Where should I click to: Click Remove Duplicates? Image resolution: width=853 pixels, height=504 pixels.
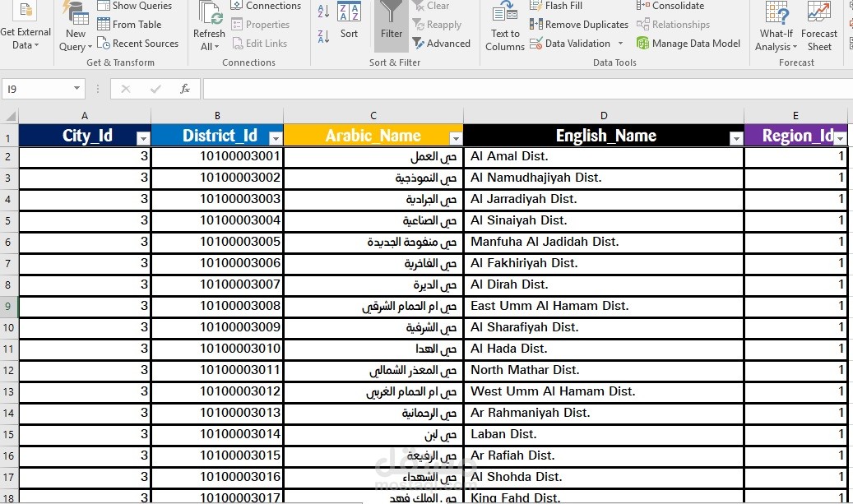point(579,25)
